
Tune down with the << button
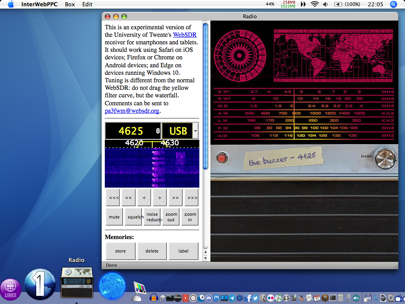click(129, 198)
